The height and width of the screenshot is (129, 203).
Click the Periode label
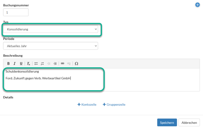pyautogui.click(x=9, y=39)
